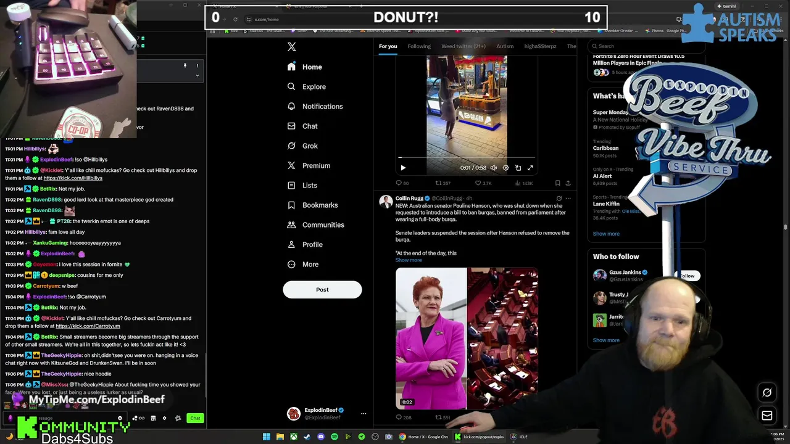790x444 pixels.
Task: Switch to the Autism tab
Action: (x=505, y=46)
